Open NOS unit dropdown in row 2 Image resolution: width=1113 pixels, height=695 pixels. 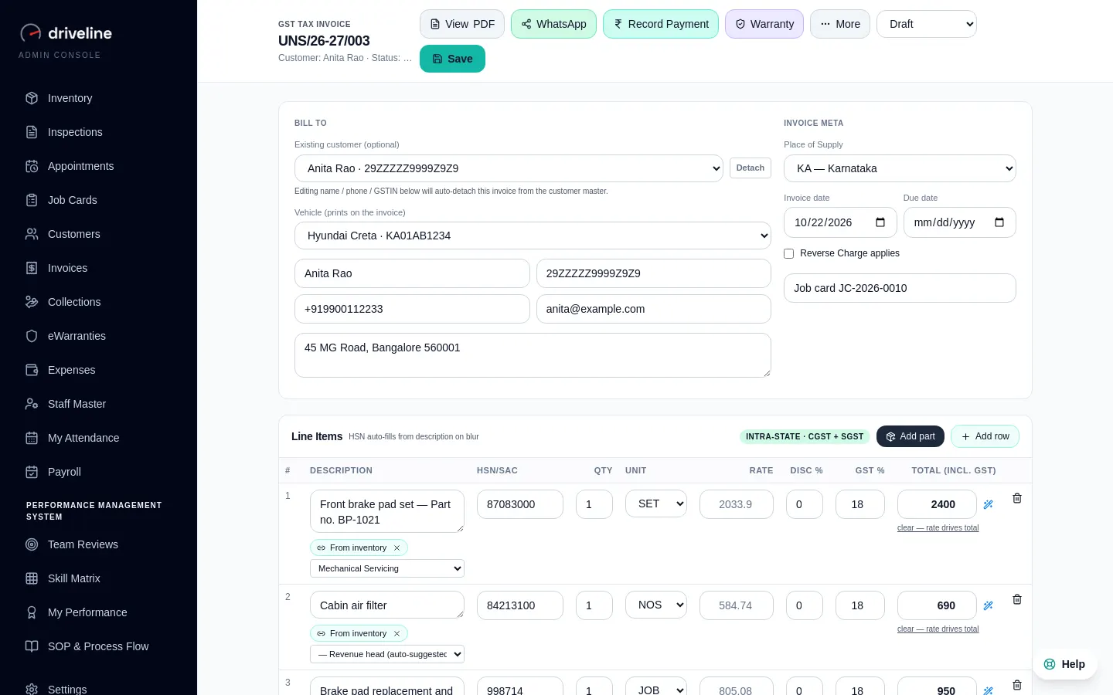pyautogui.click(x=656, y=605)
